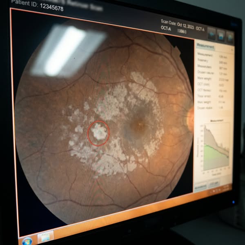The height and width of the screenshot is (245, 245).
Task: Click the red-circled lesion on the fundus image
Action: coord(98,133)
